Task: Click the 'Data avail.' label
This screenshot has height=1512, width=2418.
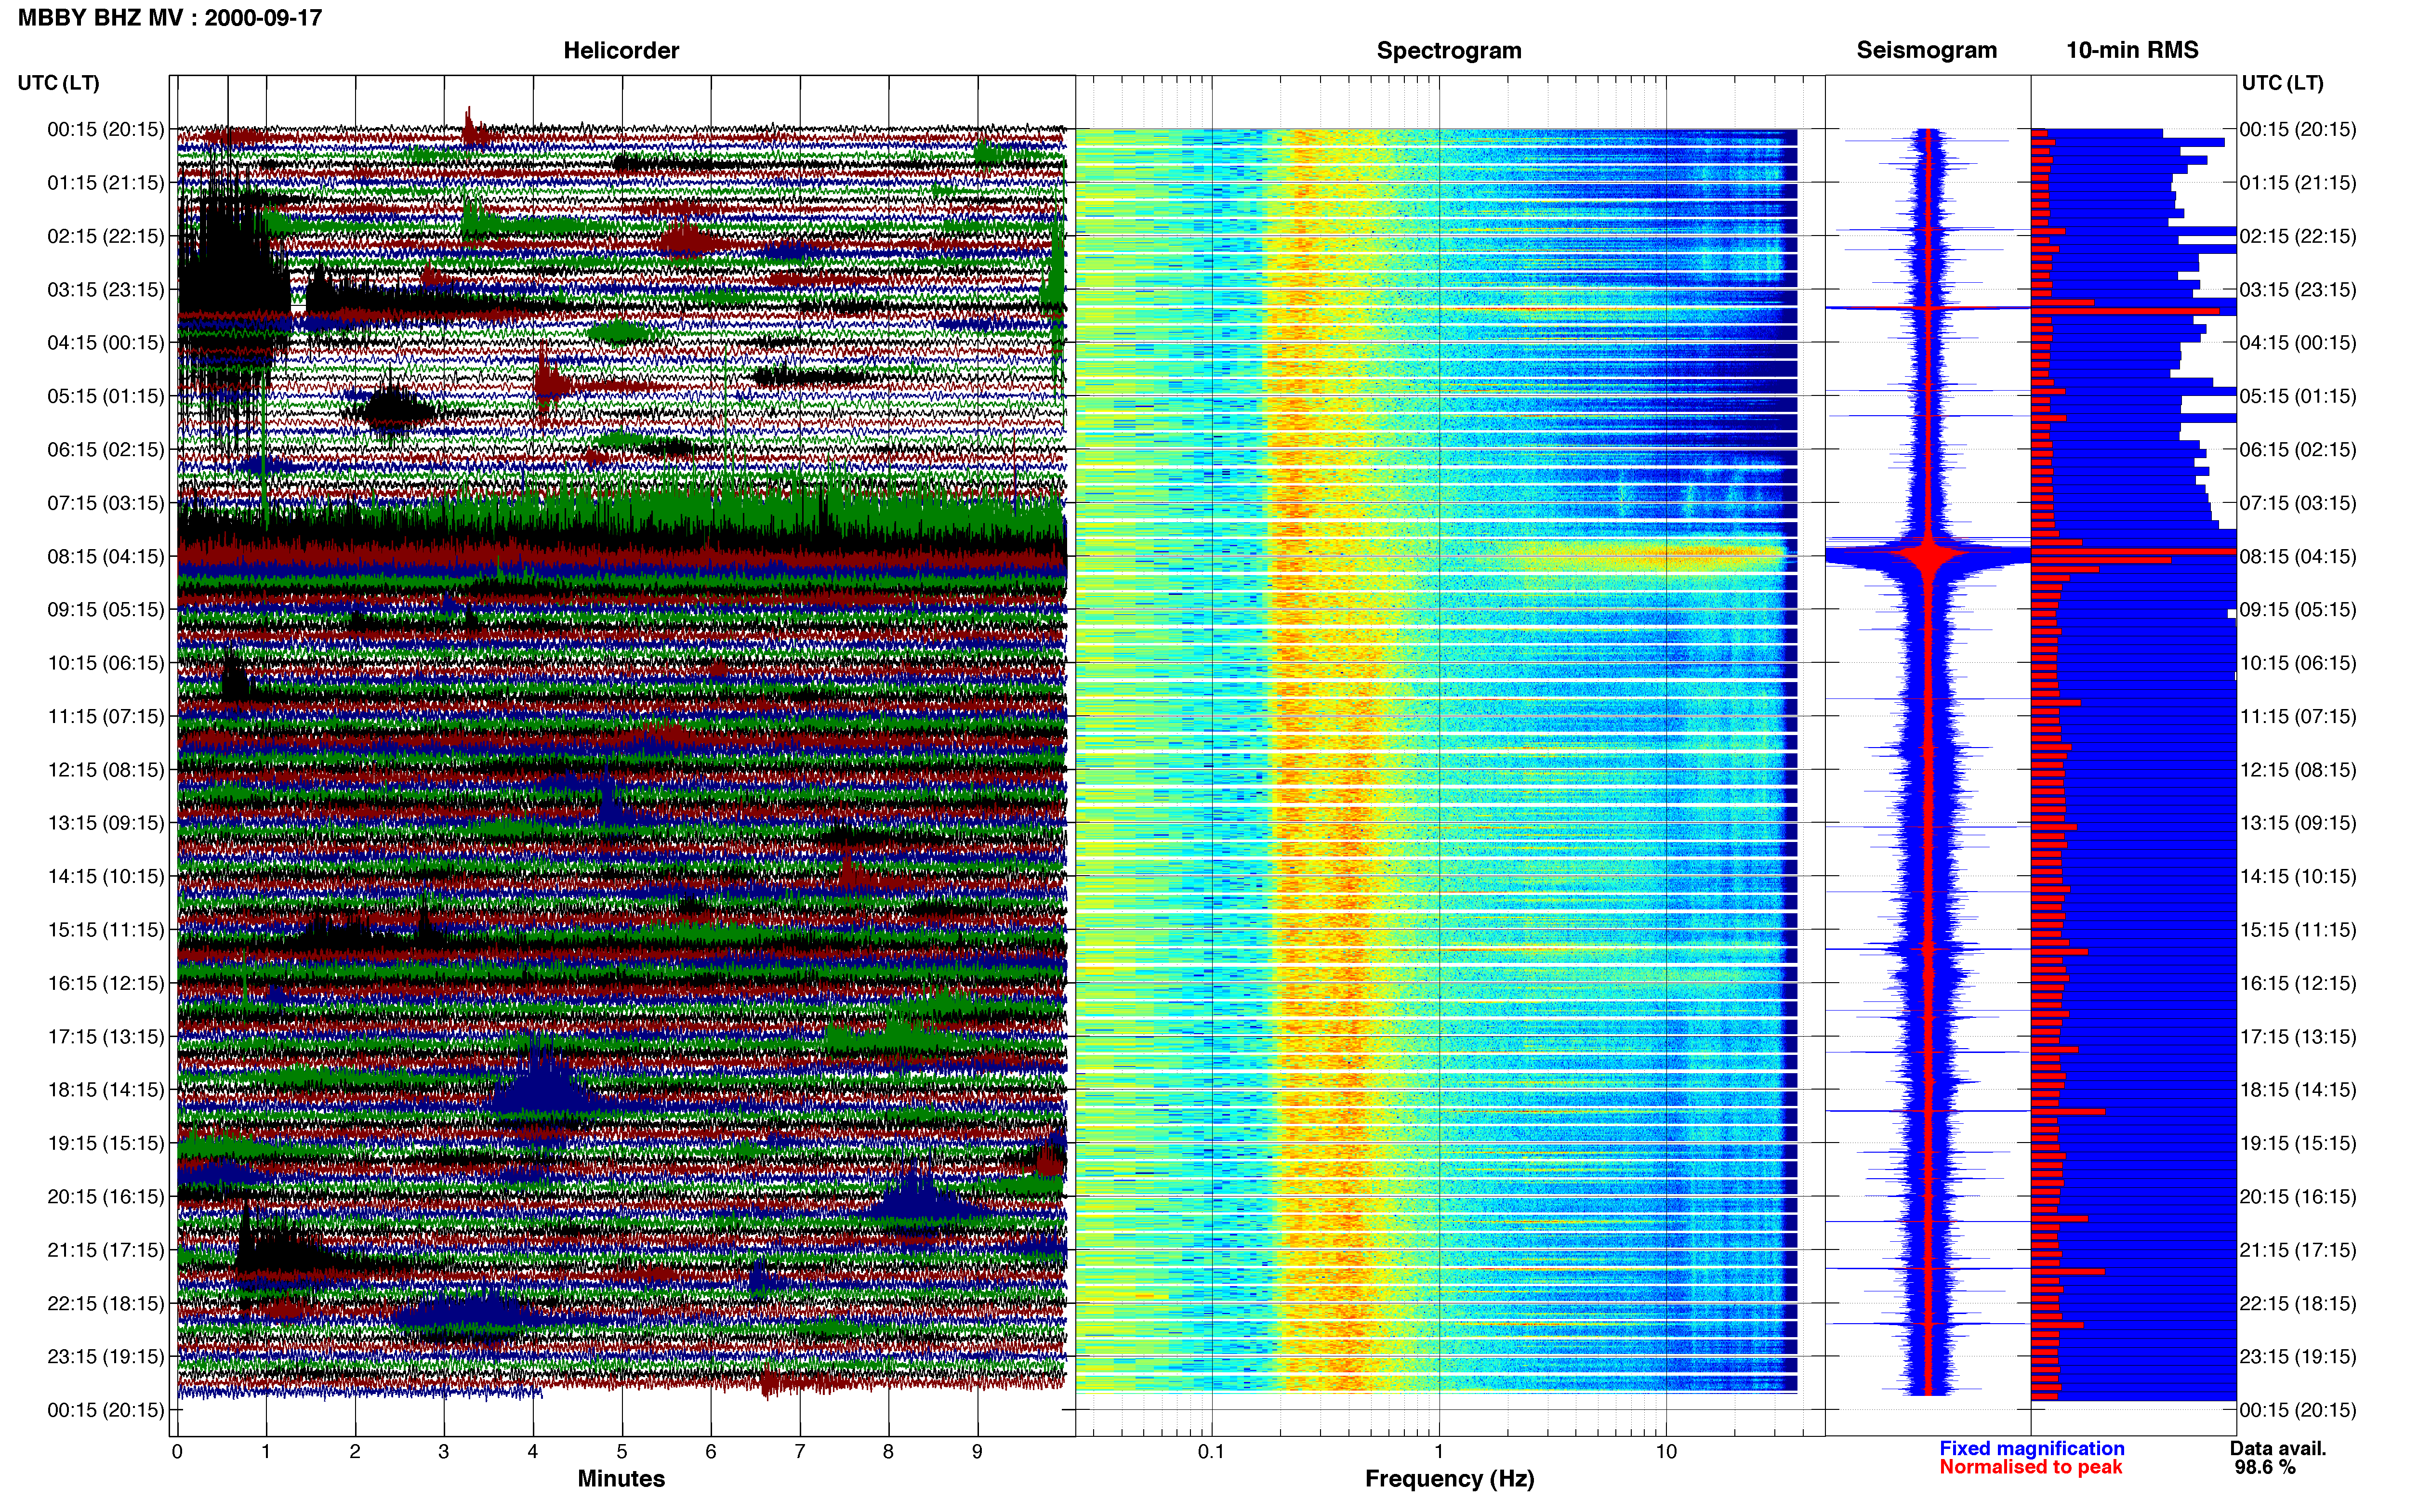Action: tap(2278, 1448)
